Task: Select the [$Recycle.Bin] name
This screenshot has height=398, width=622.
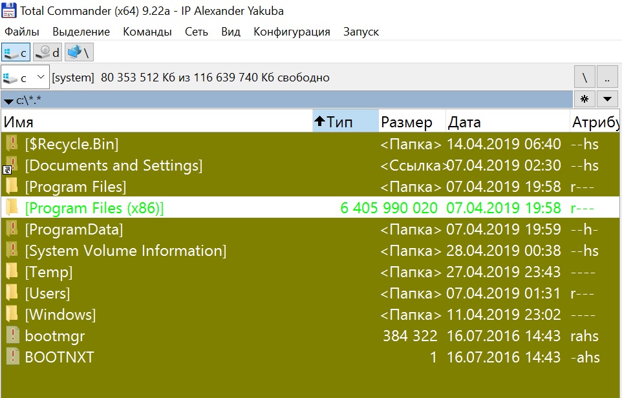Action: (x=72, y=144)
